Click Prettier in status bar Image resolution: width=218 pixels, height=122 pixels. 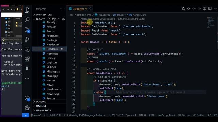point(199,115)
